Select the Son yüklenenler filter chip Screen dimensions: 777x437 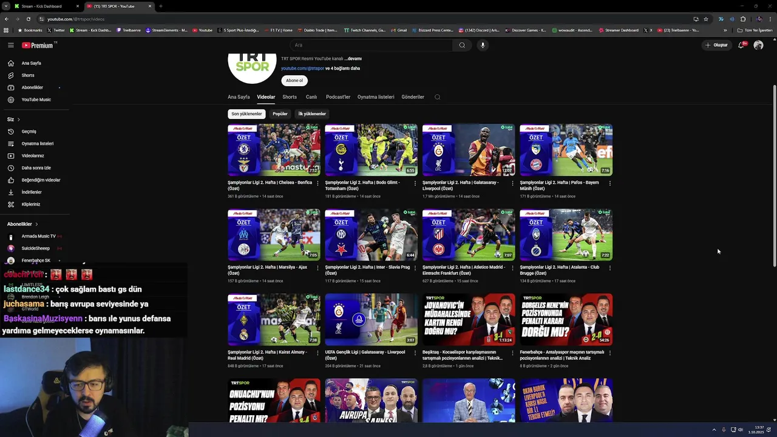(x=246, y=113)
